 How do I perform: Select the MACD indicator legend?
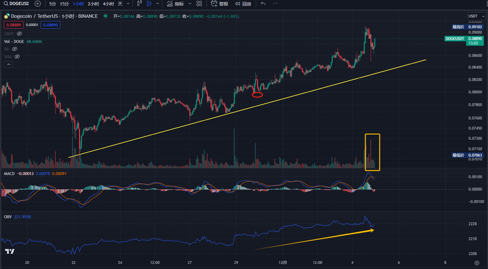pos(9,173)
